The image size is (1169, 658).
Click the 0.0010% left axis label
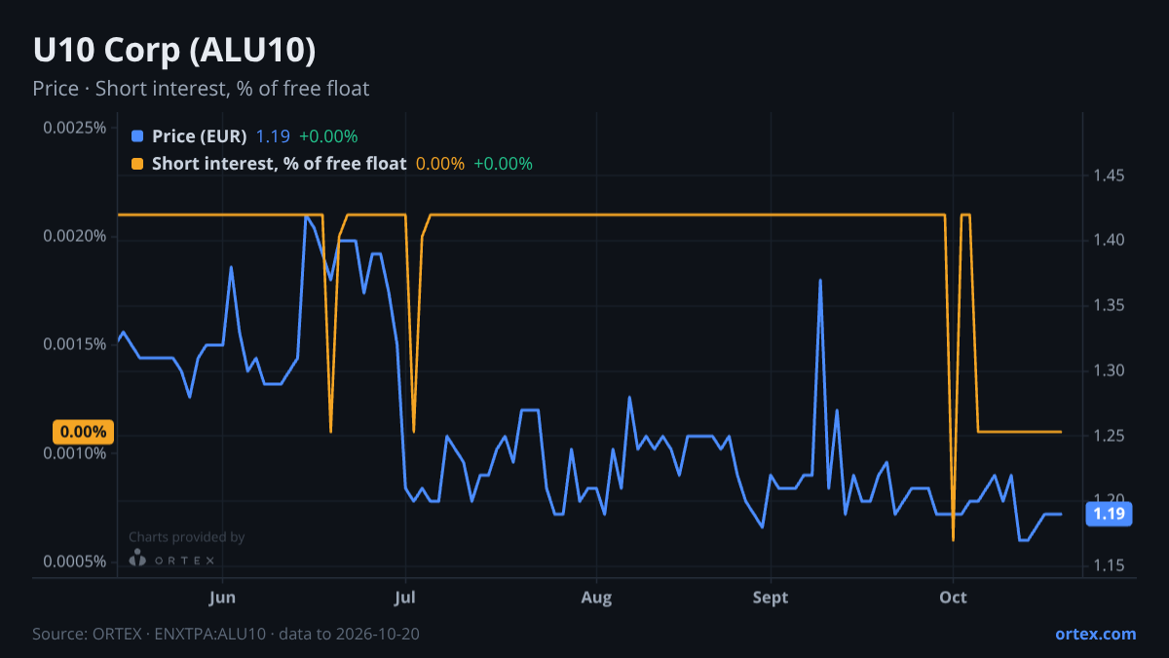(75, 453)
